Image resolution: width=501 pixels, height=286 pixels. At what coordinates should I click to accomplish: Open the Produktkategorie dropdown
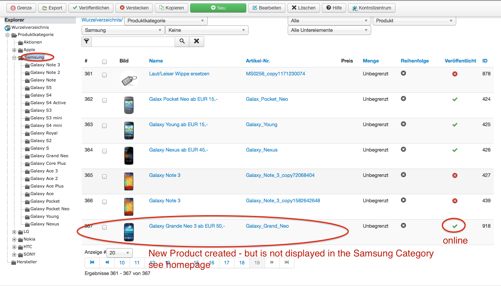166,21
